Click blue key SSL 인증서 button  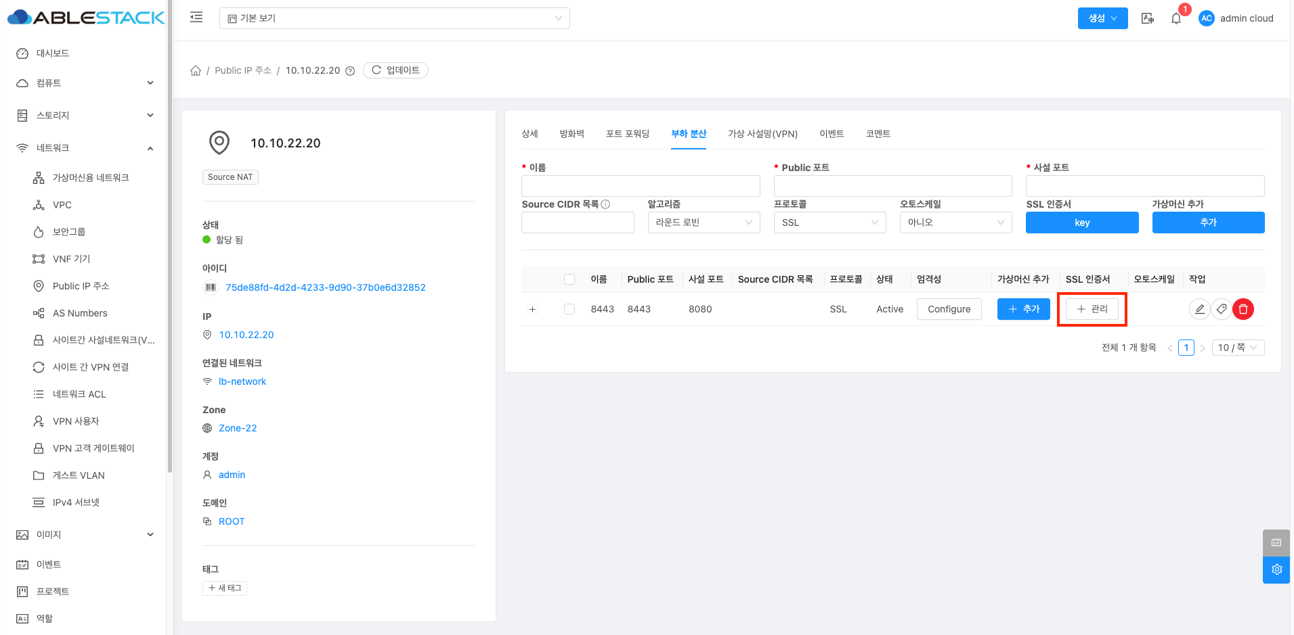tap(1082, 222)
